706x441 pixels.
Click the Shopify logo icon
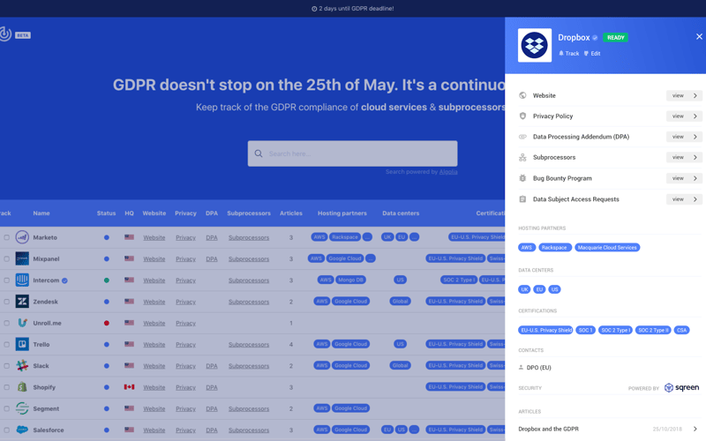pos(22,387)
